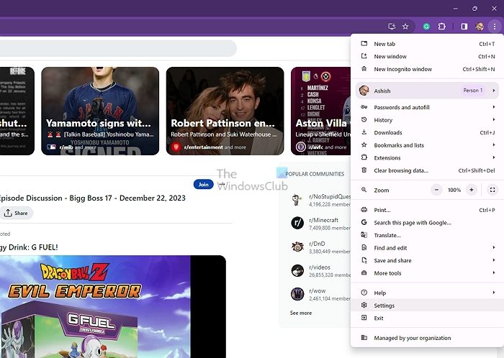Click the Reddit search input field
The height and width of the screenshot is (358, 504).
tap(117, 48)
